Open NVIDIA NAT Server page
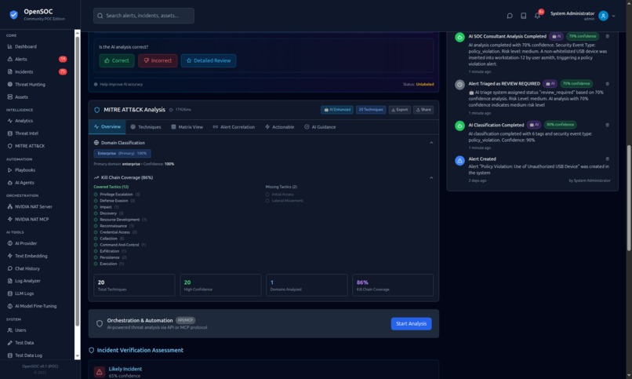Viewport: 632px width, 379px height. tap(34, 206)
